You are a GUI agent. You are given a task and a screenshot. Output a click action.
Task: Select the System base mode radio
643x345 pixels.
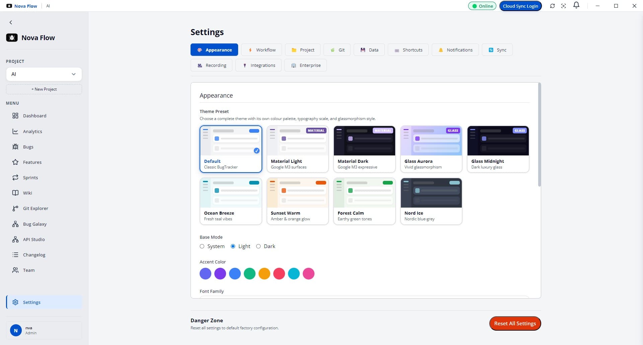pos(202,246)
